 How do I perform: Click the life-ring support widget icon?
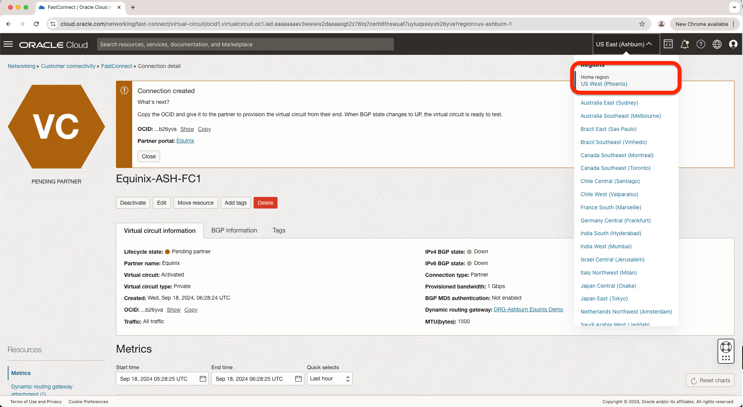point(726,347)
